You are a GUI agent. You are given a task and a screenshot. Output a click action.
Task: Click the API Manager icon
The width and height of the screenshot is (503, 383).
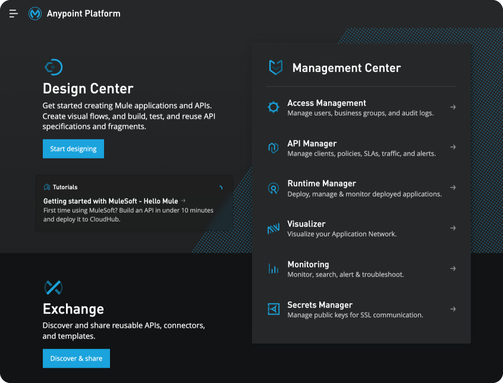(273, 148)
